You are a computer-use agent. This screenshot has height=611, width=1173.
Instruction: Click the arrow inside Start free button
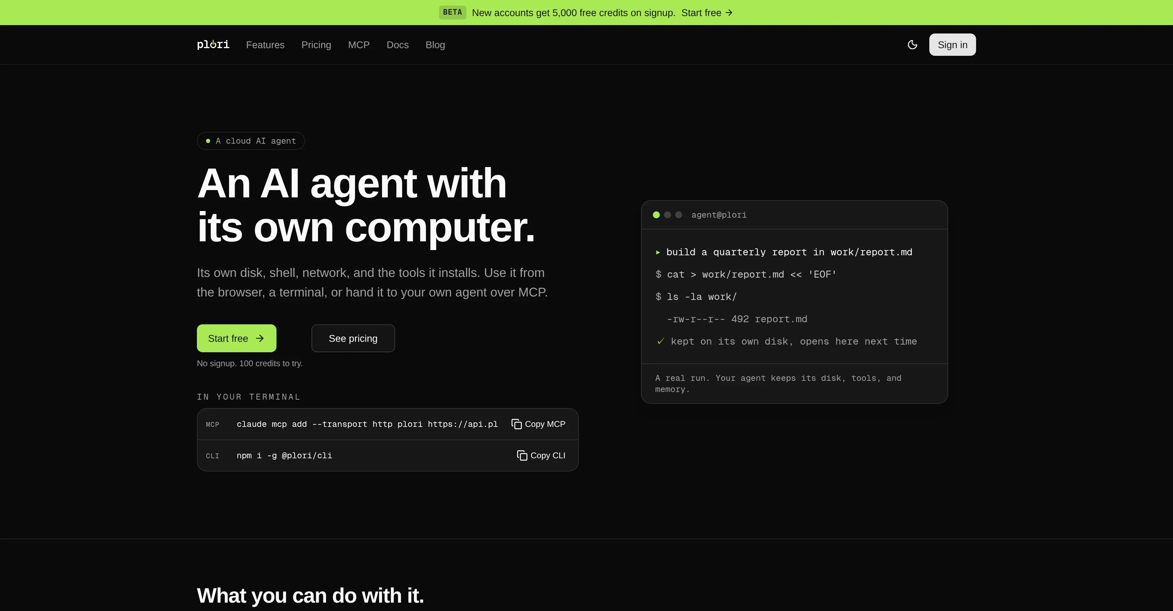[x=259, y=339]
